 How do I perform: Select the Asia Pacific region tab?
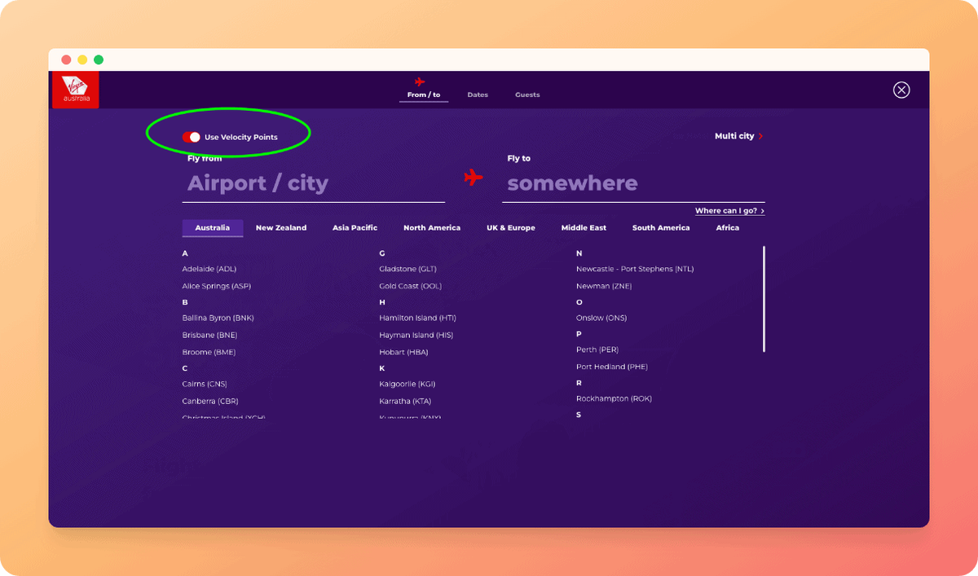355,227
